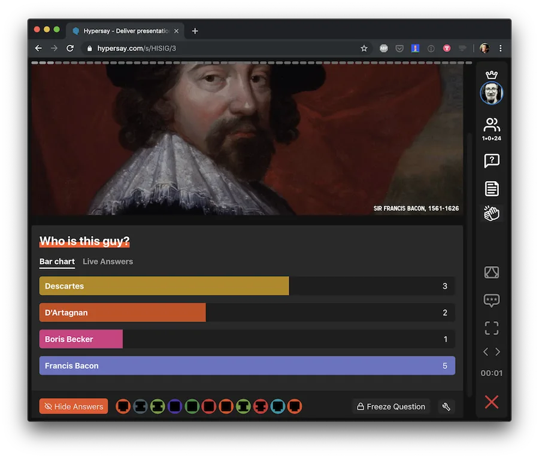Open the notes document icon
539x458 pixels.
492,189
